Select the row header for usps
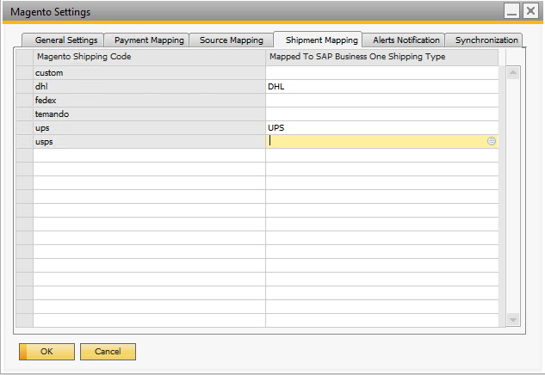The height and width of the screenshot is (375, 545). [x=24, y=142]
